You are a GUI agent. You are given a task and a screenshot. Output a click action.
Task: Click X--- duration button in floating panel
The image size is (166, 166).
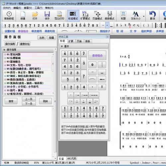(94, 95)
